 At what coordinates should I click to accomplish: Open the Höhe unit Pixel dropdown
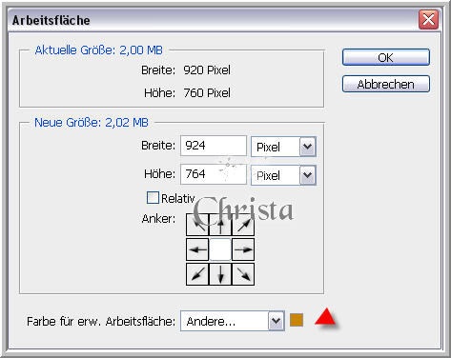(x=283, y=175)
